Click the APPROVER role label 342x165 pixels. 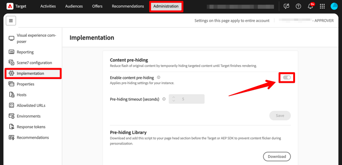tap(324, 20)
